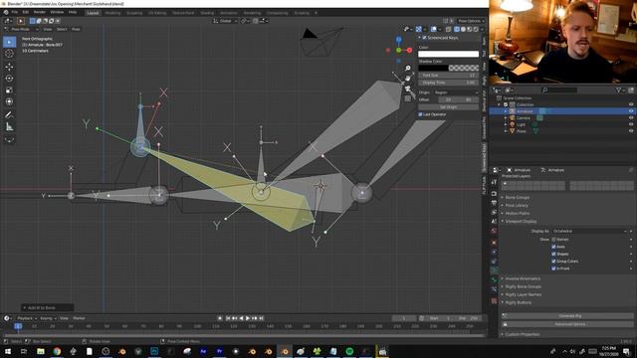Activate the Move tool
Viewport: 637px width, 358px height.
pyautogui.click(x=9, y=67)
